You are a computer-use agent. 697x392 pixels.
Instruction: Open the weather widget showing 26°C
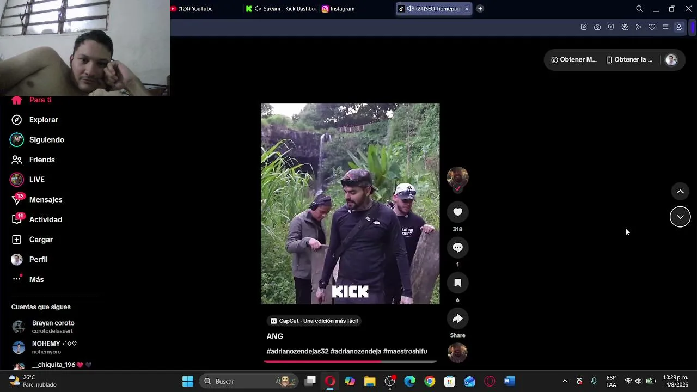[33, 381]
